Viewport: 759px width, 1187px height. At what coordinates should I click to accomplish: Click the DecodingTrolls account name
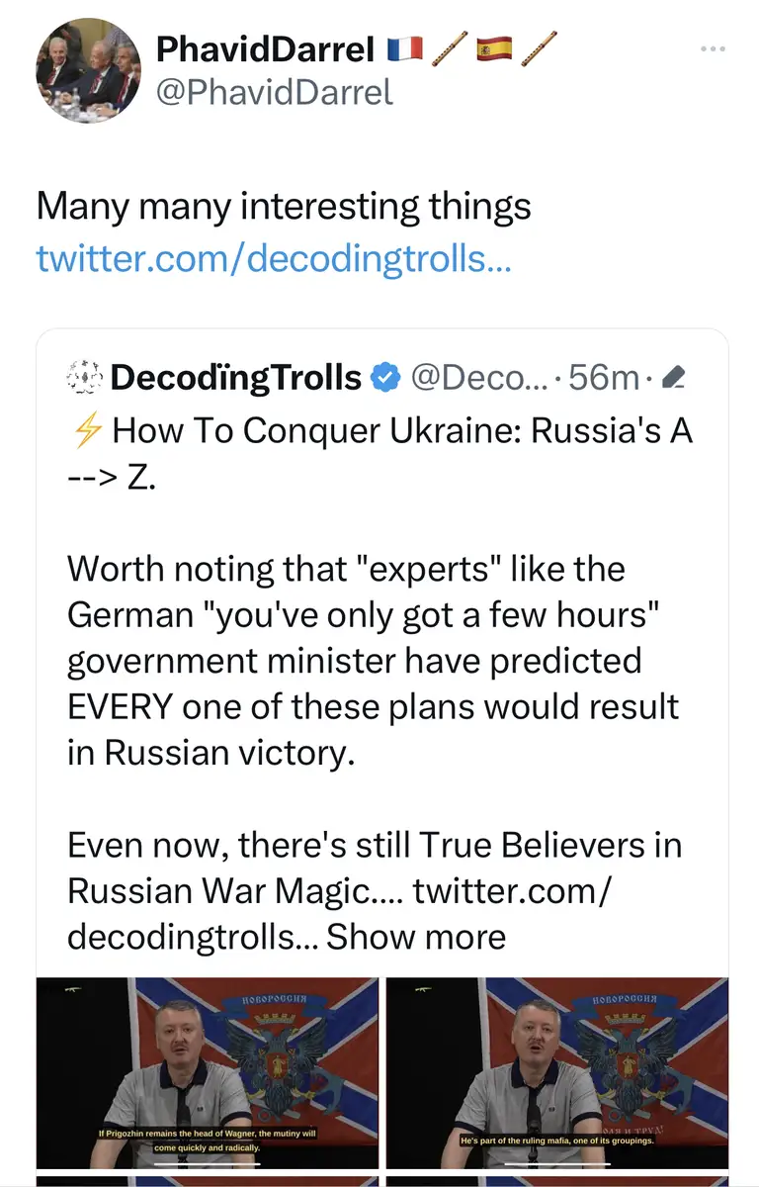[236, 377]
